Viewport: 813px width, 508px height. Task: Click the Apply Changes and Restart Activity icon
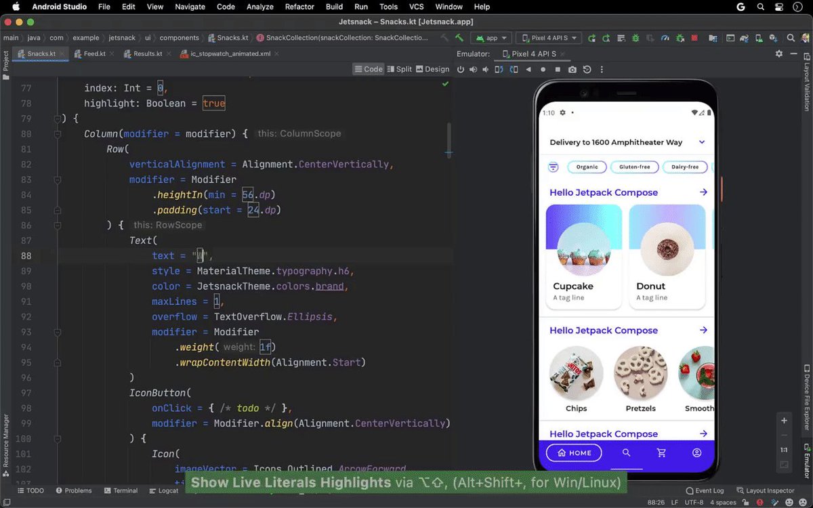tap(606, 38)
